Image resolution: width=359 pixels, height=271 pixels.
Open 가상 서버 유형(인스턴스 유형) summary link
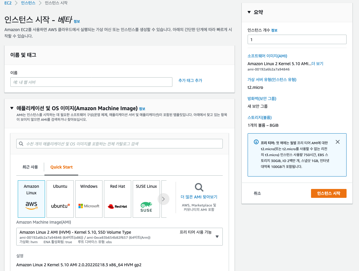pos(272,80)
